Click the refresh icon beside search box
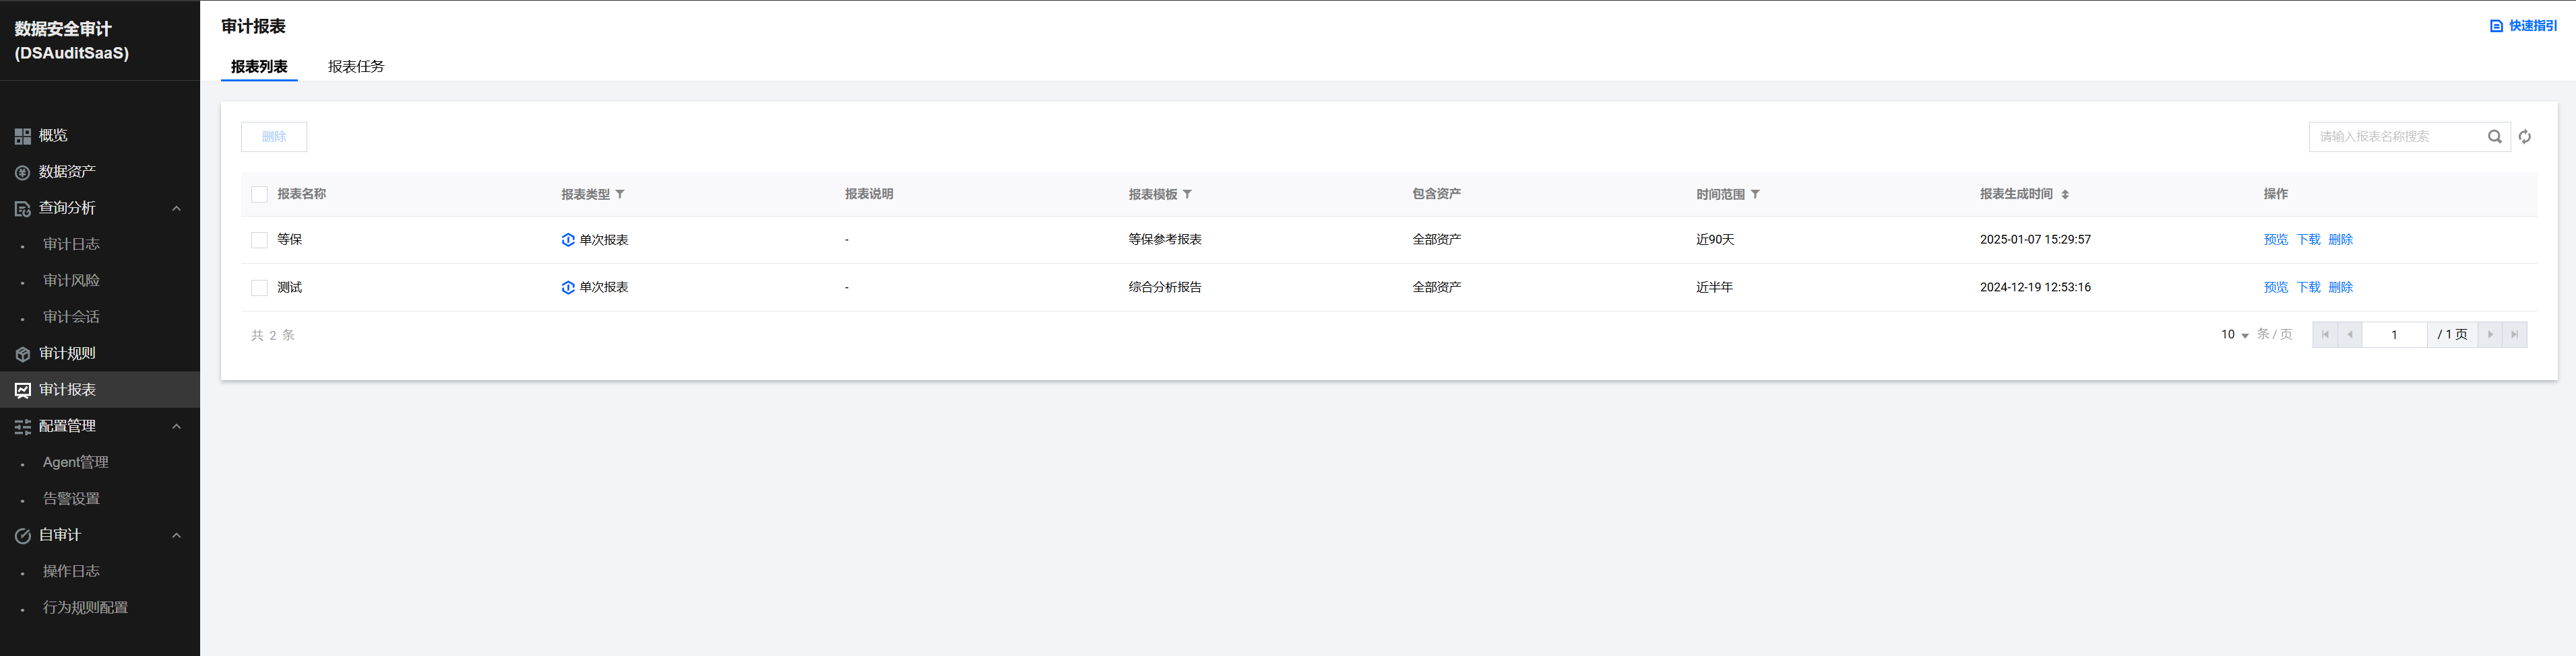 [x=2525, y=137]
